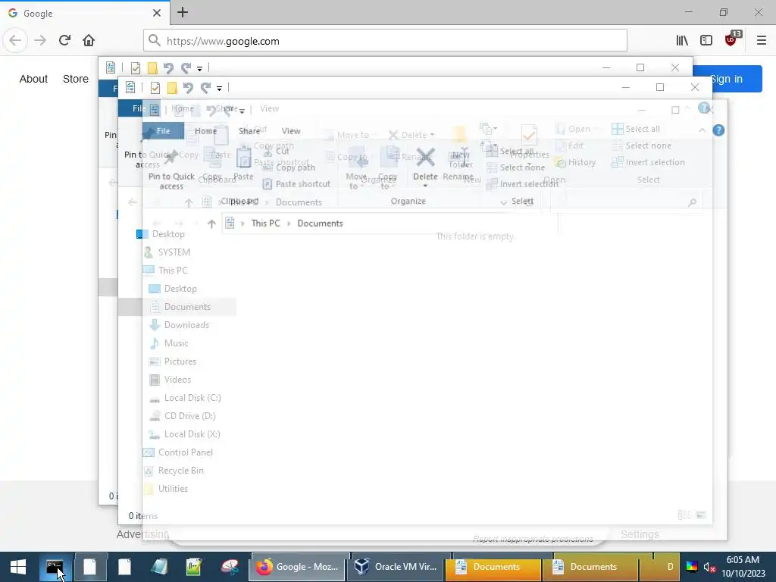Click Edit in the ribbon Open group
776x582 pixels.
(x=570, y=145)
